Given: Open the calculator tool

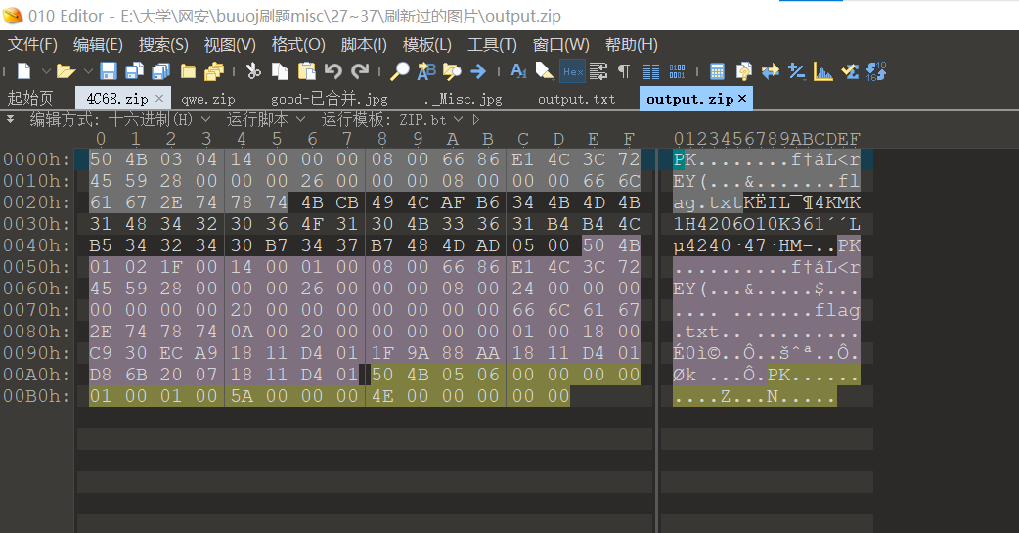Looking at the screenshot, I should coord(717,70).
